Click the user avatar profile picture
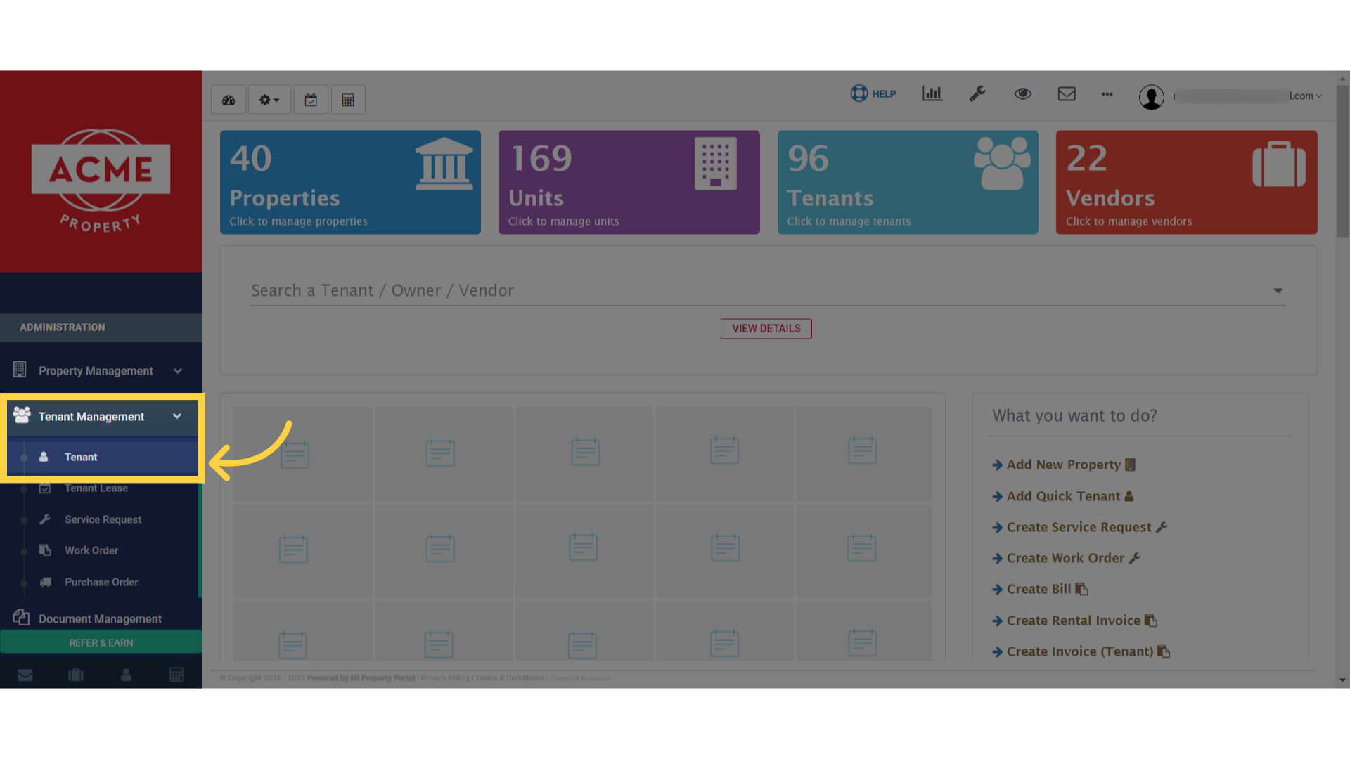 tap(1152, 98)
